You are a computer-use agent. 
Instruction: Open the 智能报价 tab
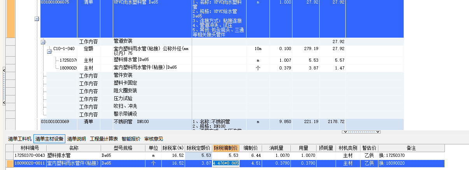pyautogui.click(x=131, y=139)
